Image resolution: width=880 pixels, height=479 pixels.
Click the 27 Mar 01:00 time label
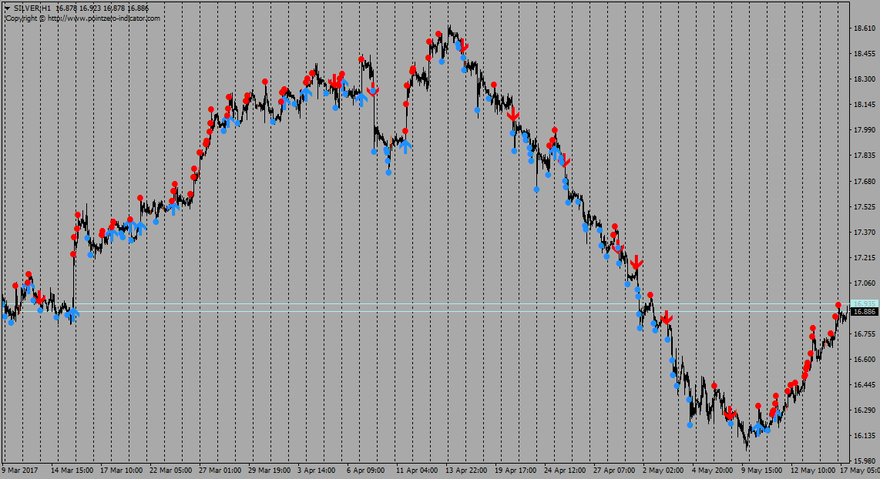220,471
